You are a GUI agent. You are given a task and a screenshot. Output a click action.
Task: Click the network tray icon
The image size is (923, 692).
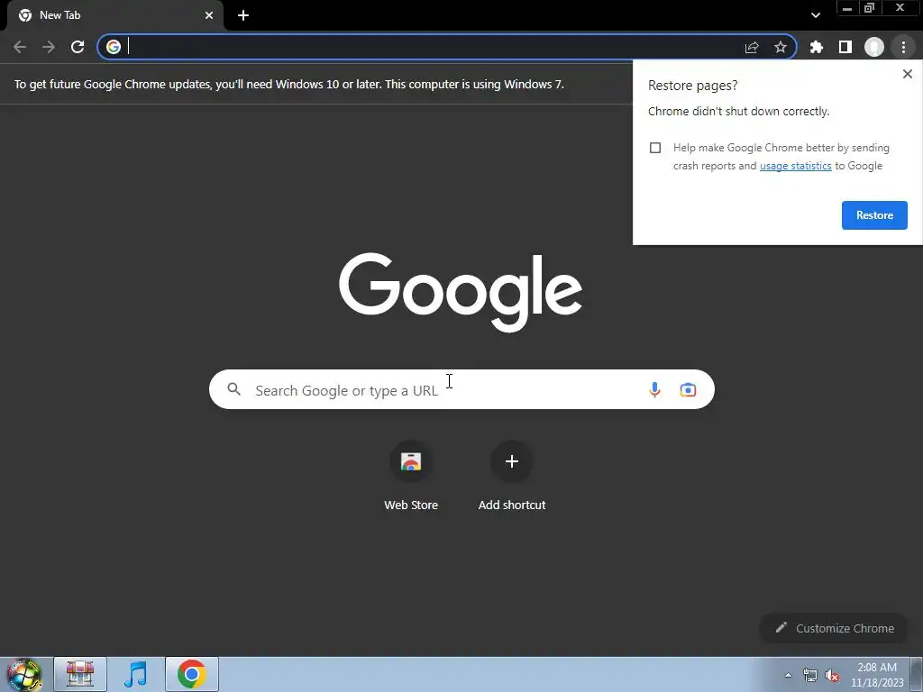810,676
